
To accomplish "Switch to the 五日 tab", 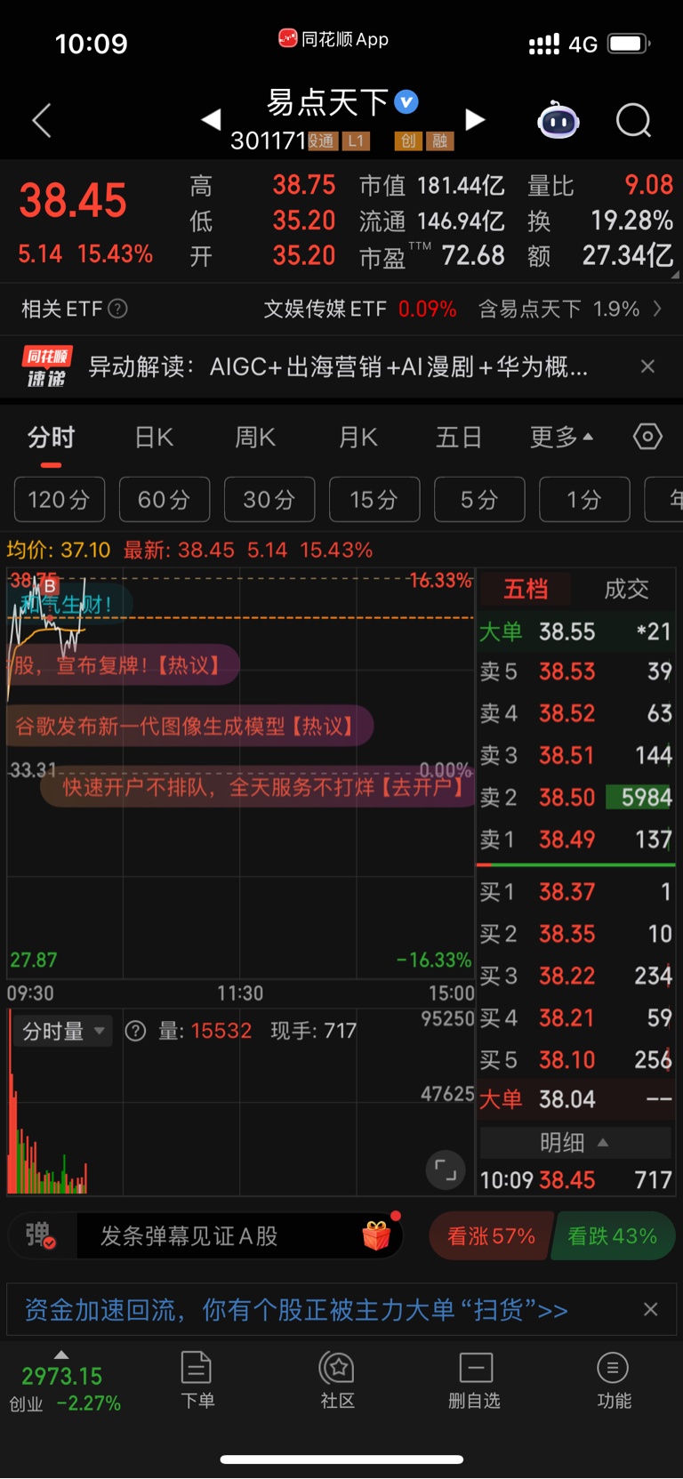I will tap(459, 437).
